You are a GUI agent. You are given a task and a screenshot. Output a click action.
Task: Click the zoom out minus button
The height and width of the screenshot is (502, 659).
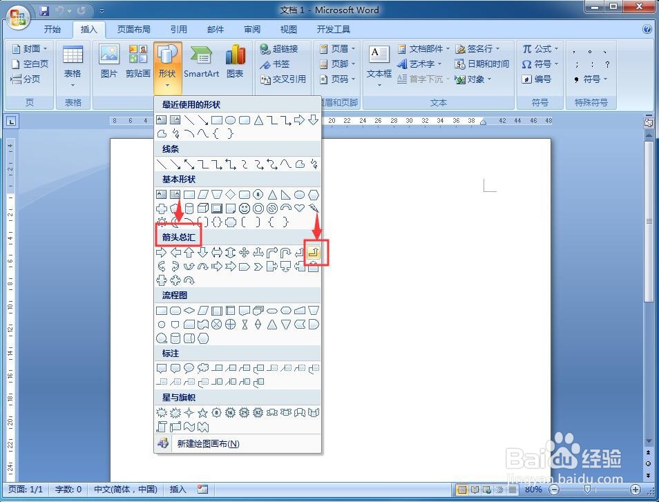[555, 490]
